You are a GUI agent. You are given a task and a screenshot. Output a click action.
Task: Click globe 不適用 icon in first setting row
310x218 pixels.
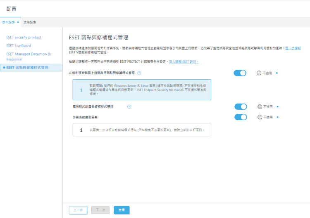pyautogui.click(x=259, y=73)
